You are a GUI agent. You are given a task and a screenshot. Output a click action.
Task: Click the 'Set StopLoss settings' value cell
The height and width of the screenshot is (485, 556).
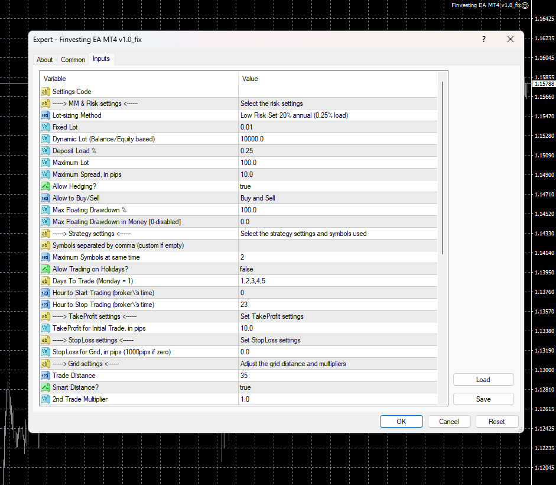(x=338, y=340)
